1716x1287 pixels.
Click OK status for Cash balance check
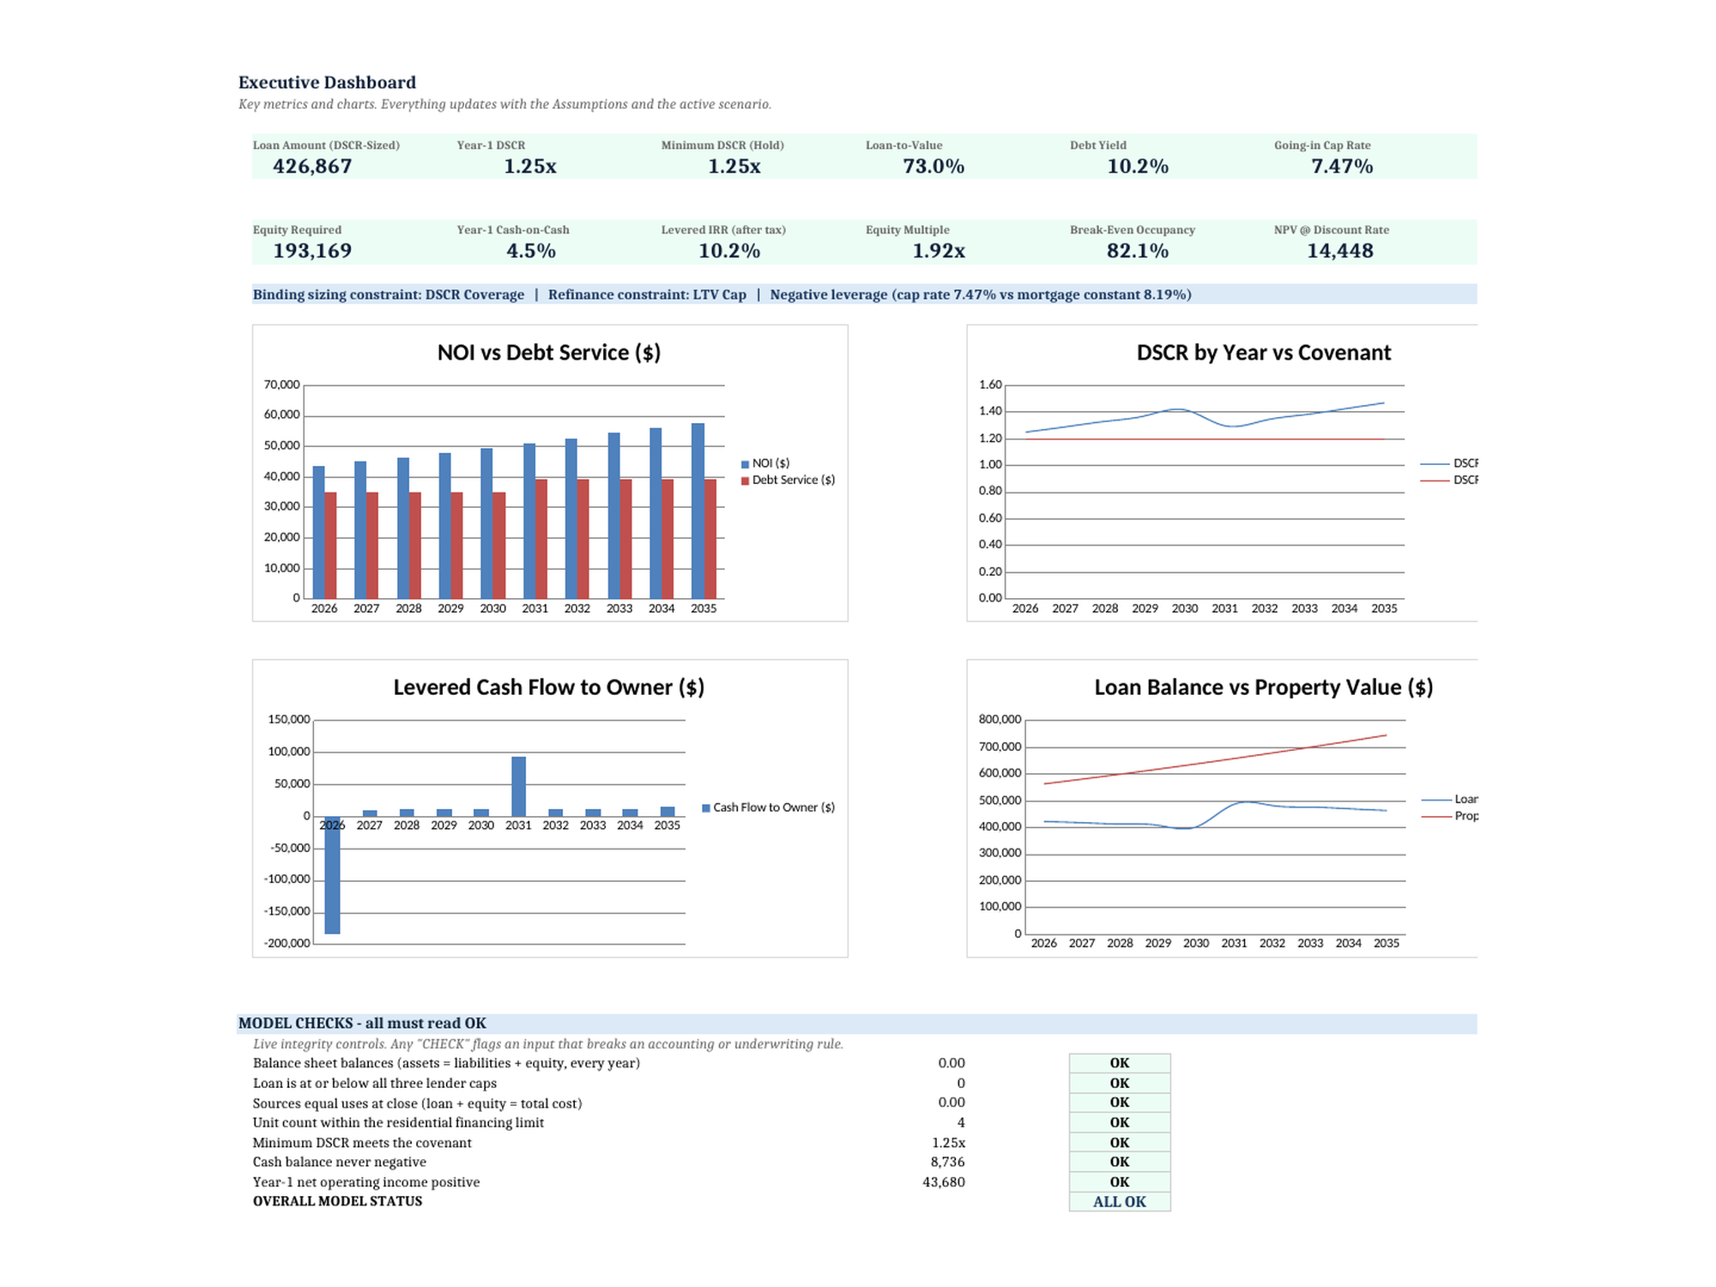coord(1120,1163)
